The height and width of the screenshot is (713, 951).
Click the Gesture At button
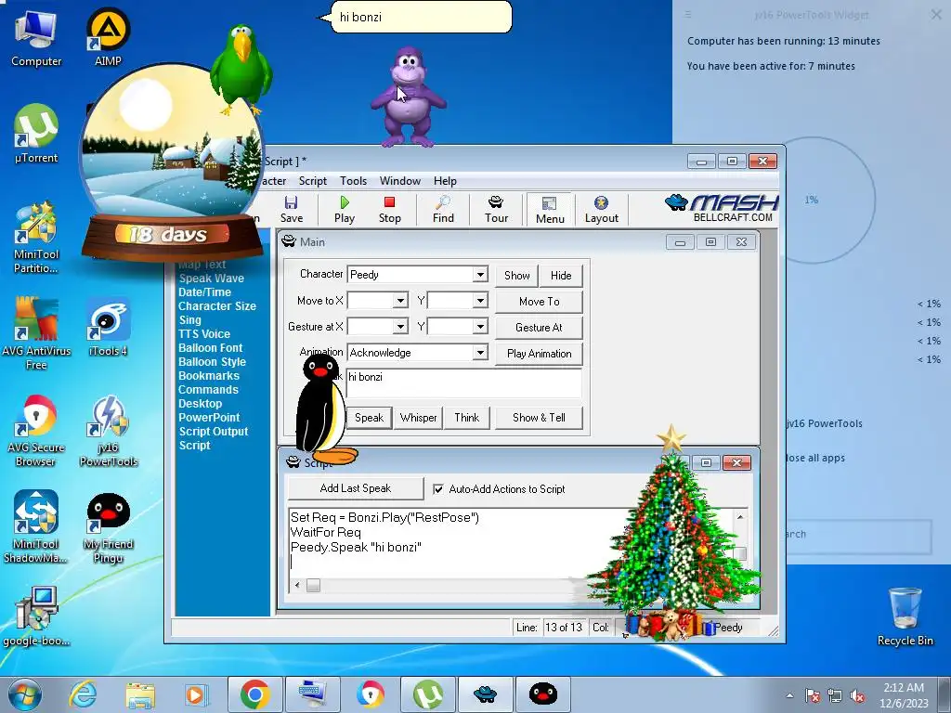coord(540,328)
